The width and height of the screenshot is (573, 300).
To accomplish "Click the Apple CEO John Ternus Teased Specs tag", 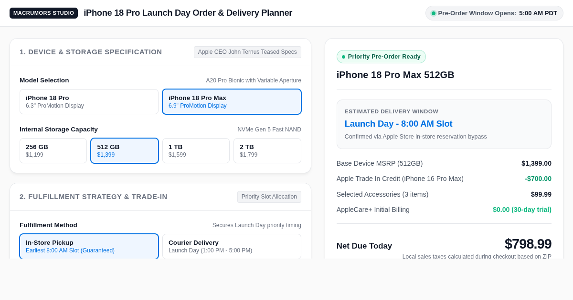I will pos(247,52).
